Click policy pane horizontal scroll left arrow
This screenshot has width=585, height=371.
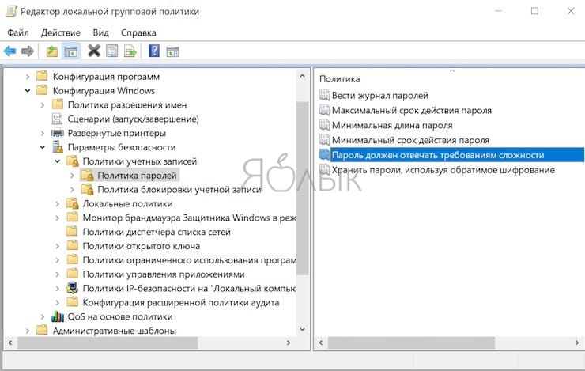coord(321,343)
